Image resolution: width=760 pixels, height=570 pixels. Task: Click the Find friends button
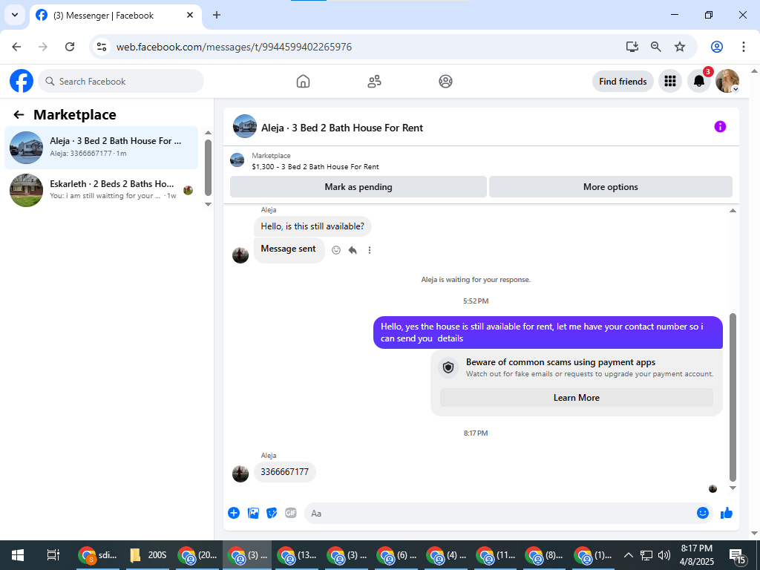click(623, 82)
